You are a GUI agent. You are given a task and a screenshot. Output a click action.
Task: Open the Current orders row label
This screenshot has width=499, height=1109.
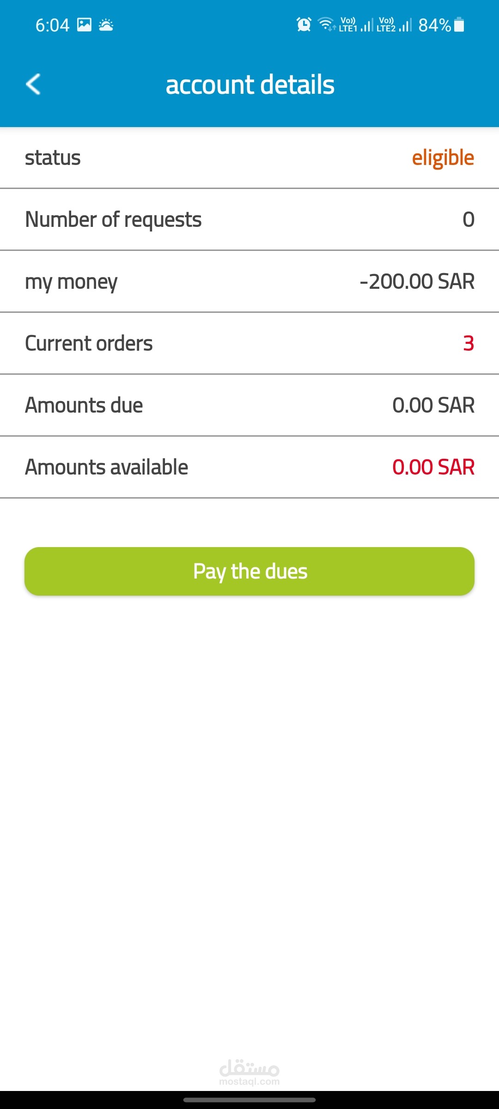[89, 343]
